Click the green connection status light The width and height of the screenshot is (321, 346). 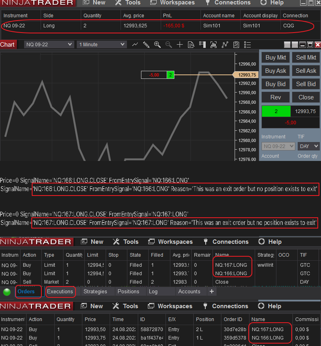(x=7, y=292)
